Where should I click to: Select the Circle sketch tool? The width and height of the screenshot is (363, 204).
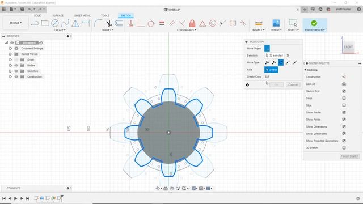[x=55, y=23]
